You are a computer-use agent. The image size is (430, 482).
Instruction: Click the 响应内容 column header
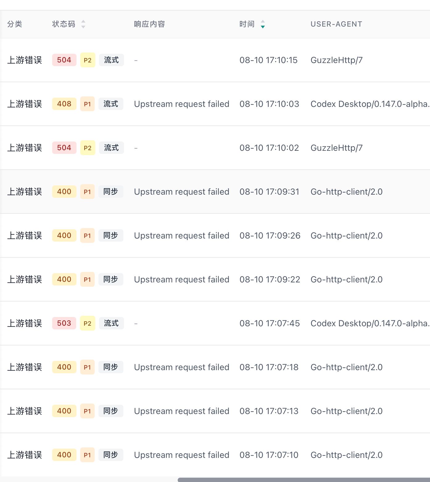pyautogui.click(x=150, y=24)
